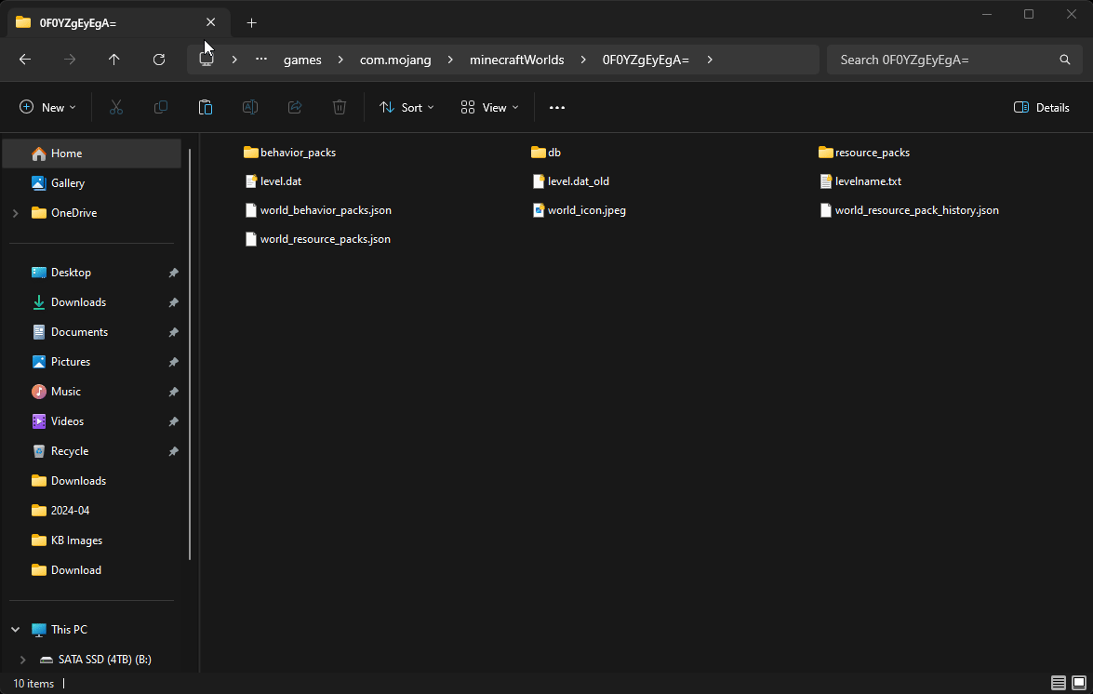
Task: Click the Paste icon in toolbar
Action: (x=206, y=108)
